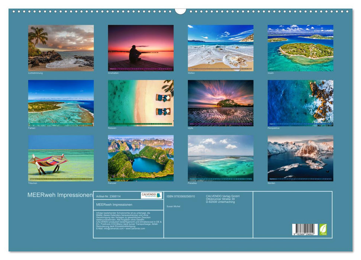
Task: Click 'MEERweh Impressionen' inside the info box
Action: (x=114, y=205)
